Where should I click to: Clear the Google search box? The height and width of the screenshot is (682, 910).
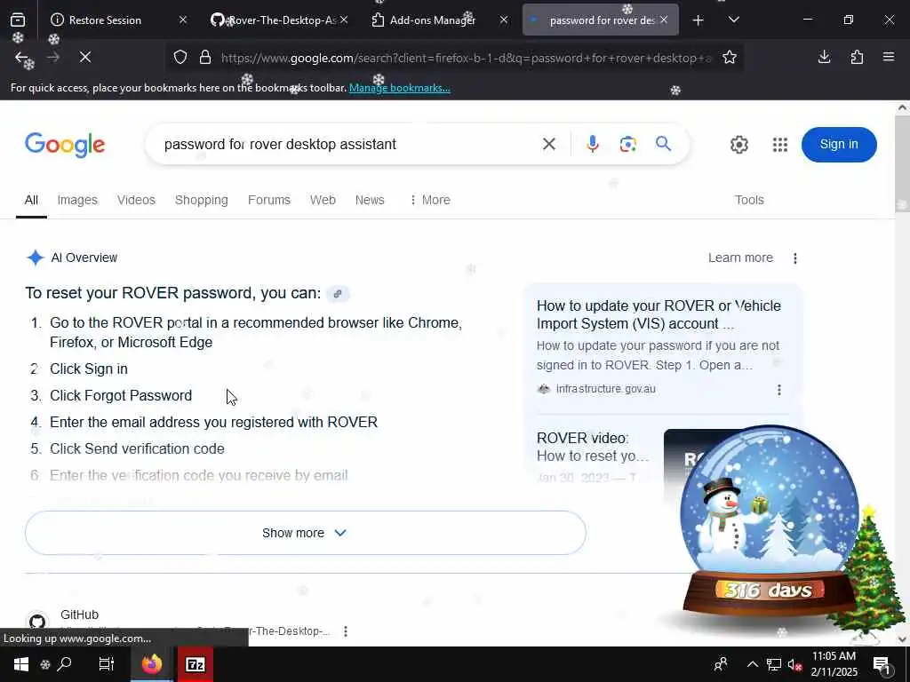click(x=549, y=144)
